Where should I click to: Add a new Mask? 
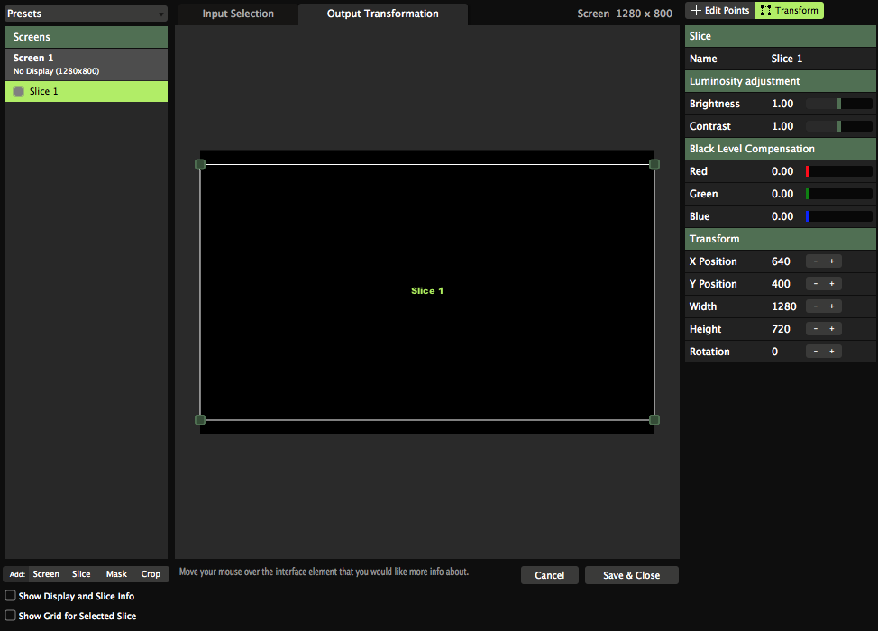pyautogui.click(x=116, y=574)
